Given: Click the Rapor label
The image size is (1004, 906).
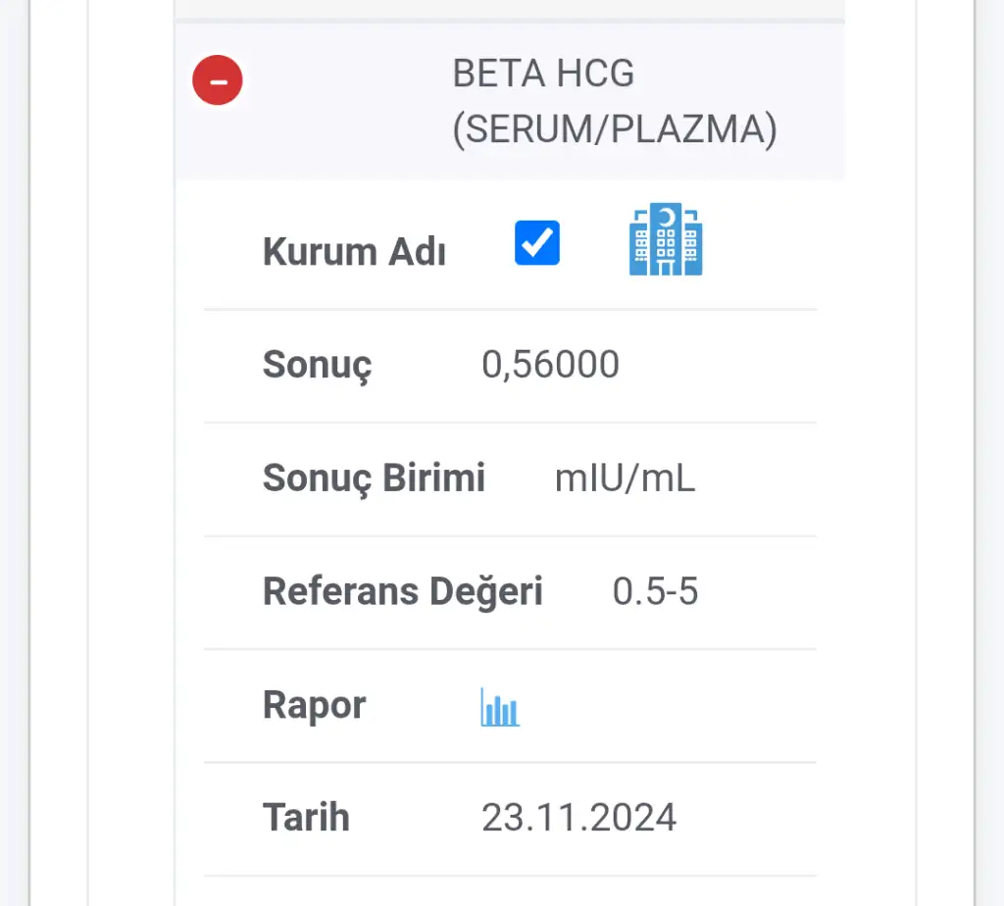Looking at the screenshot, I should [315, 705].
